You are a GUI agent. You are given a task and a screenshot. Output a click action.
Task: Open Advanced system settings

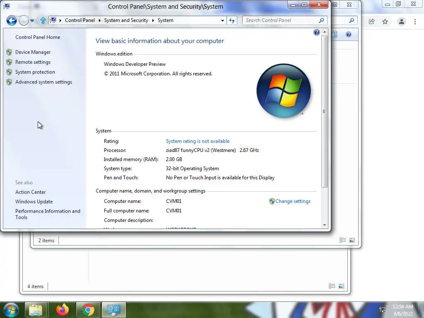(43, 82)
